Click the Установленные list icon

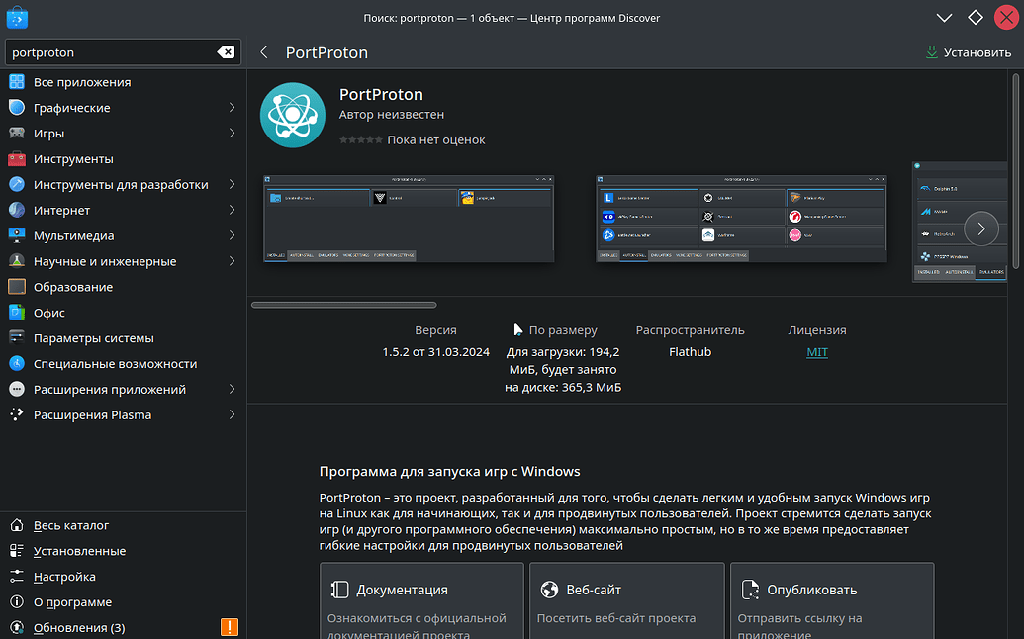point(17,550)
